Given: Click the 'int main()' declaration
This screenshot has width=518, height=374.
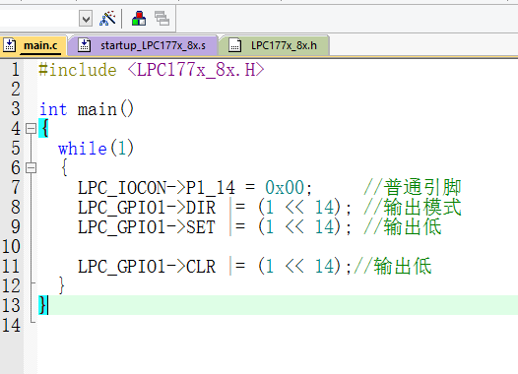Looking at the screenshot, I should point(87,109).
